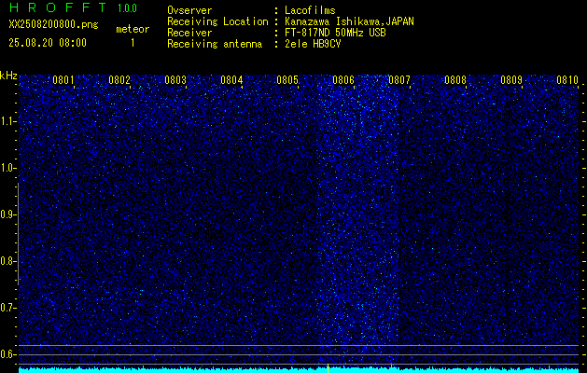Viewport: 587px width, 373px height.
Task: Click the yellow meteor spike in level graph
Action: pos(328,368)
